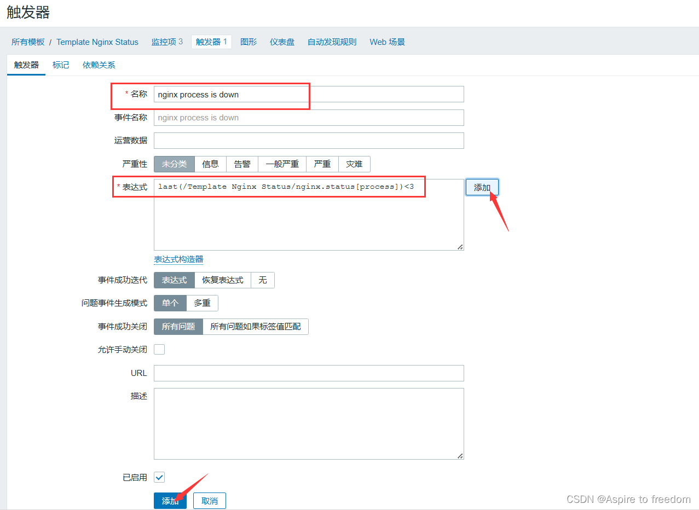This screenshot has height=510, width=699.
Task: Switch to the 触发器 form tab
Action: 26,65
